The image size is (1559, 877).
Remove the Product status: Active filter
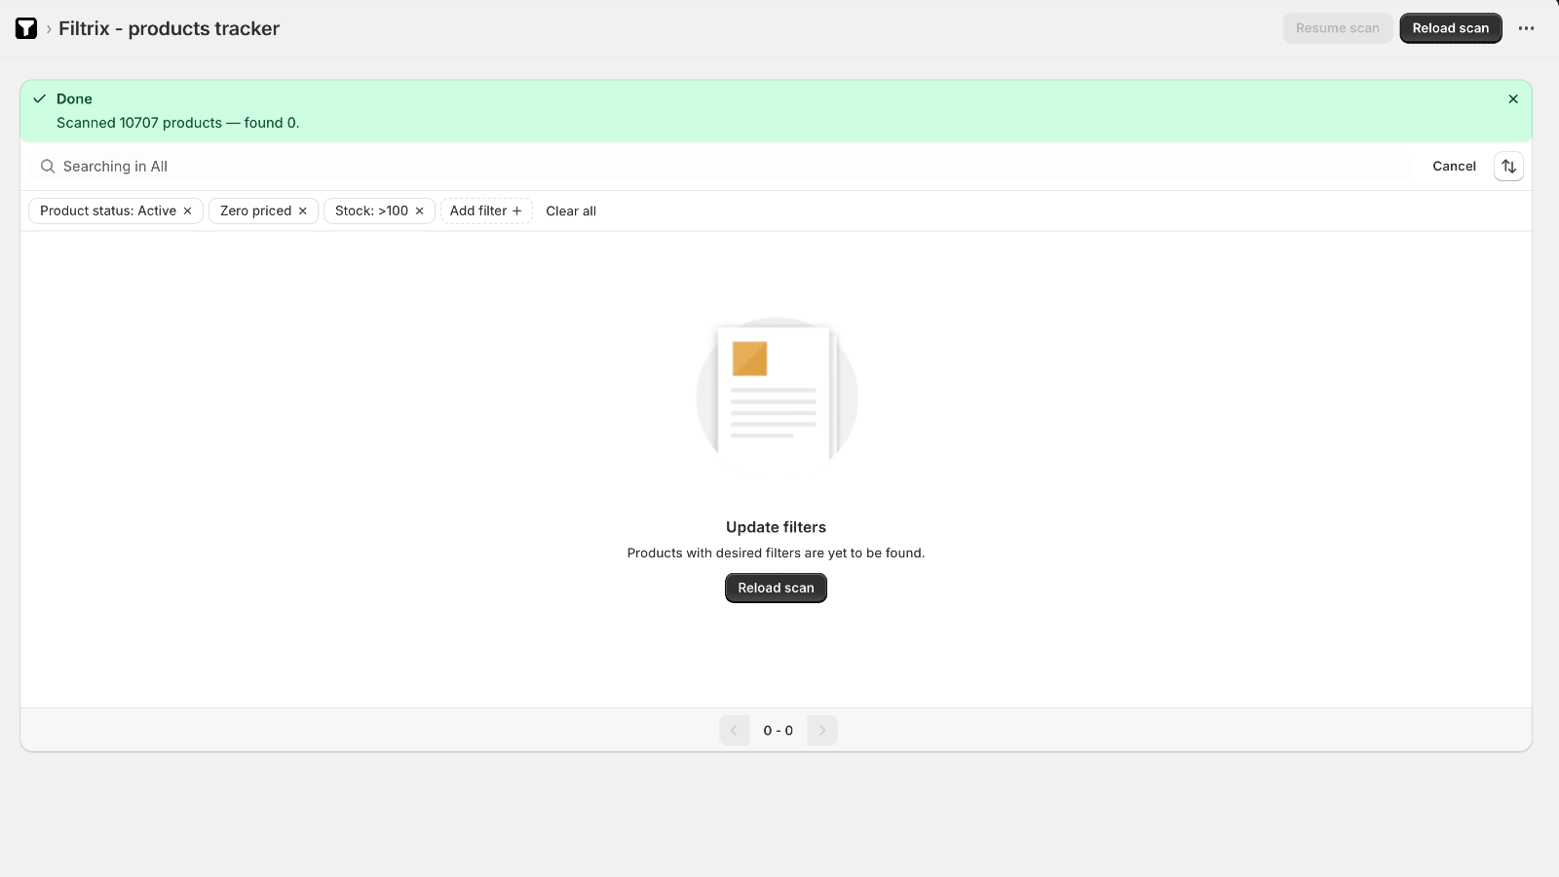[186, 210]
